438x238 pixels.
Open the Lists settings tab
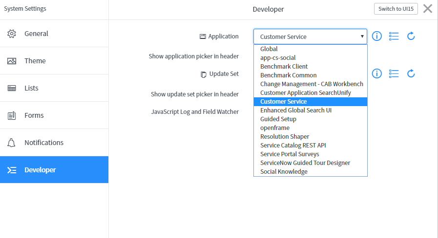pos(54,88)
